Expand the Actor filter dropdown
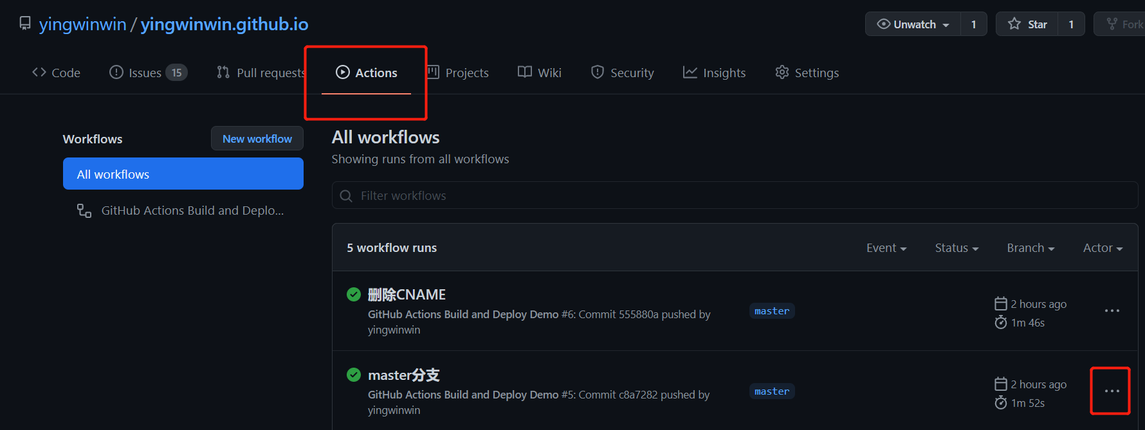The image size is (1145, 430). [x=1103, y=248]
